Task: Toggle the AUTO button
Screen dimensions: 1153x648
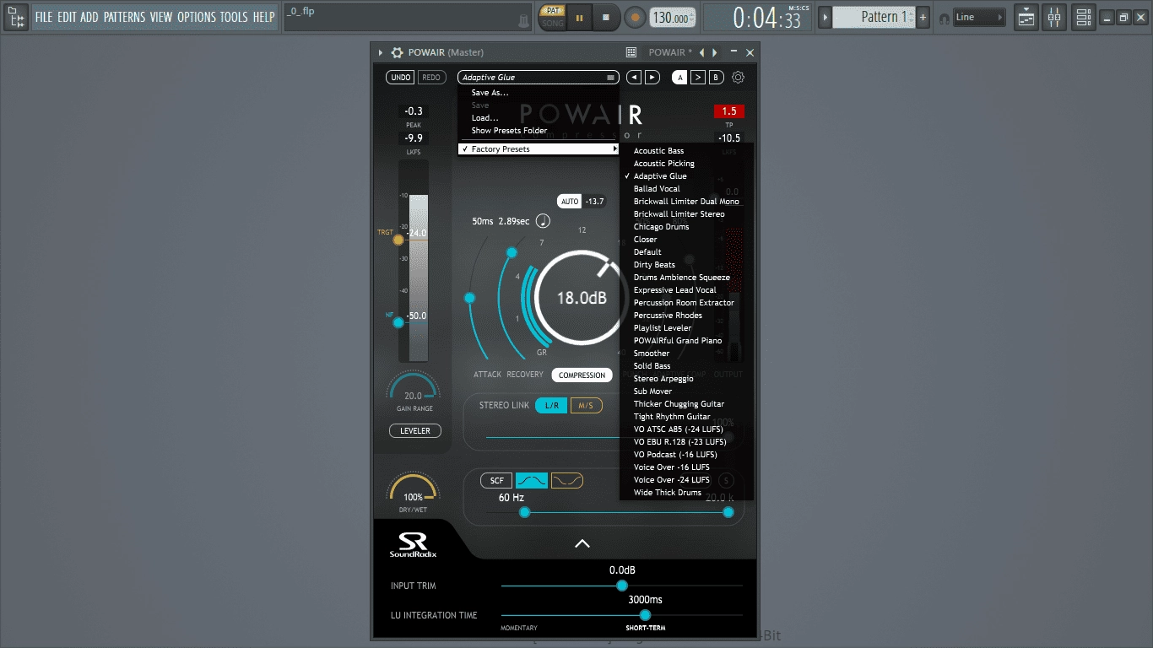Action: [570, 202]
